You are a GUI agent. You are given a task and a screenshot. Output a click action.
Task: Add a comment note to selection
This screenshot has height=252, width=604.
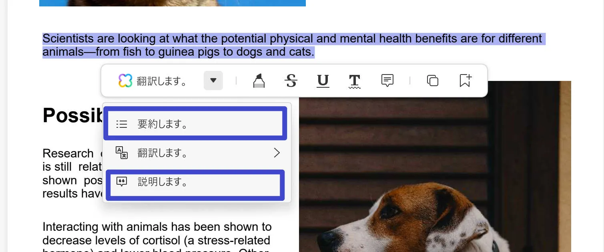tap(387, 81)
